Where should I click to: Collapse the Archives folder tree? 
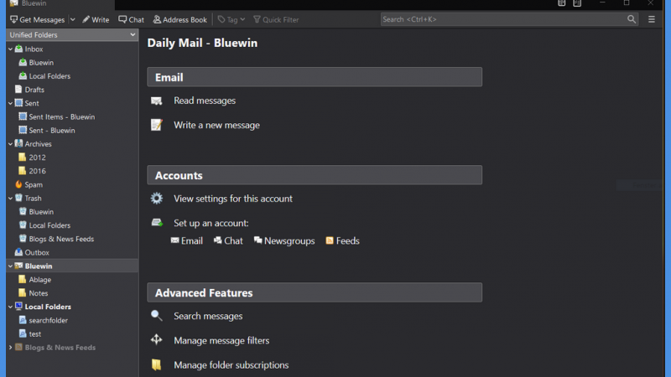pos(10,144)
